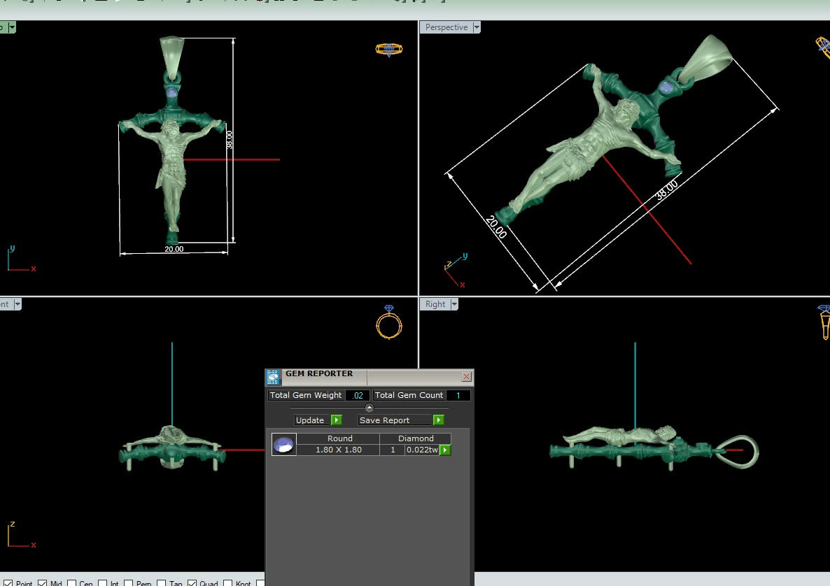Collapse the Gem Reporter summary with the up arrow
This screenshot has height=586, width=830.
[370, 408]
